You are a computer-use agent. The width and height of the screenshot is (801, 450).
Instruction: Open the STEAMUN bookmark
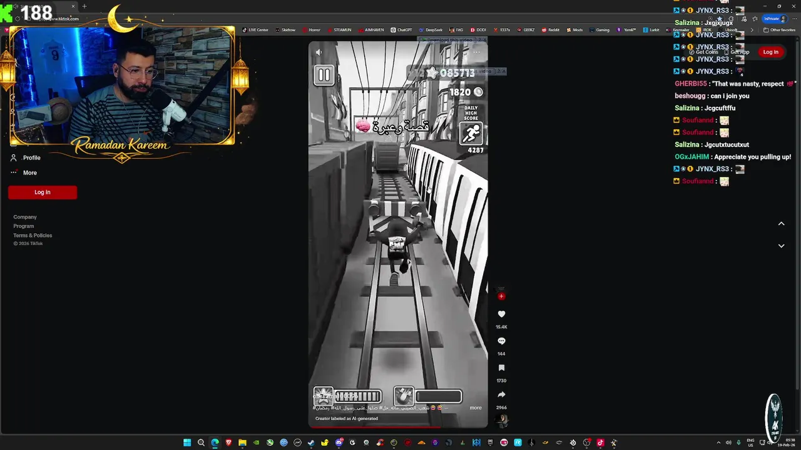click(339, 29)
